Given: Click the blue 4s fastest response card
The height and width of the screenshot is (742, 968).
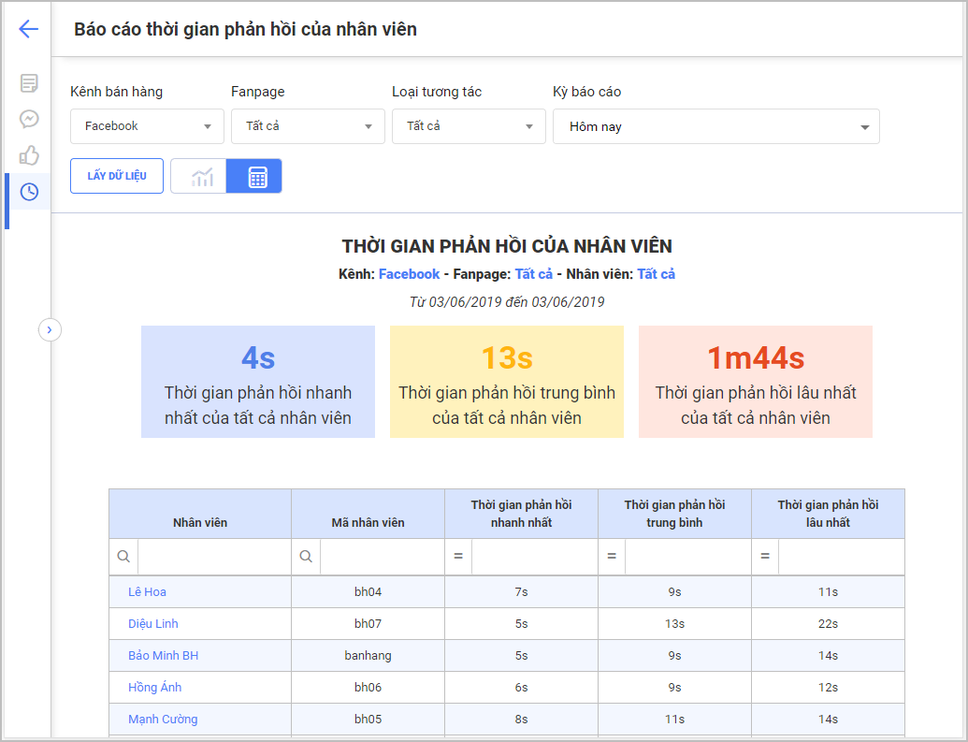Looking at the screenshot, I should point(258,382).
